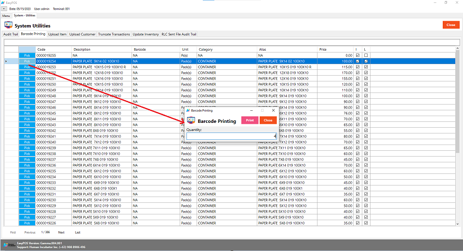Click Pick for item 0000019246

tap(27, 107)
